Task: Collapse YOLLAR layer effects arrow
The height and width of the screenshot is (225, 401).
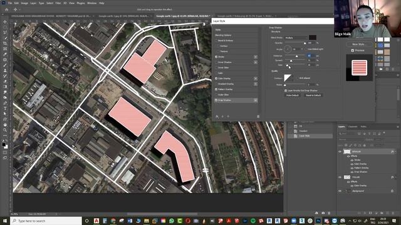Action: tap(395, 177)
